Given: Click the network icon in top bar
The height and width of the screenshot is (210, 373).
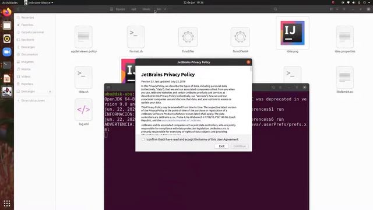Looking at the screenshot, I should click(x=349, y=2).
